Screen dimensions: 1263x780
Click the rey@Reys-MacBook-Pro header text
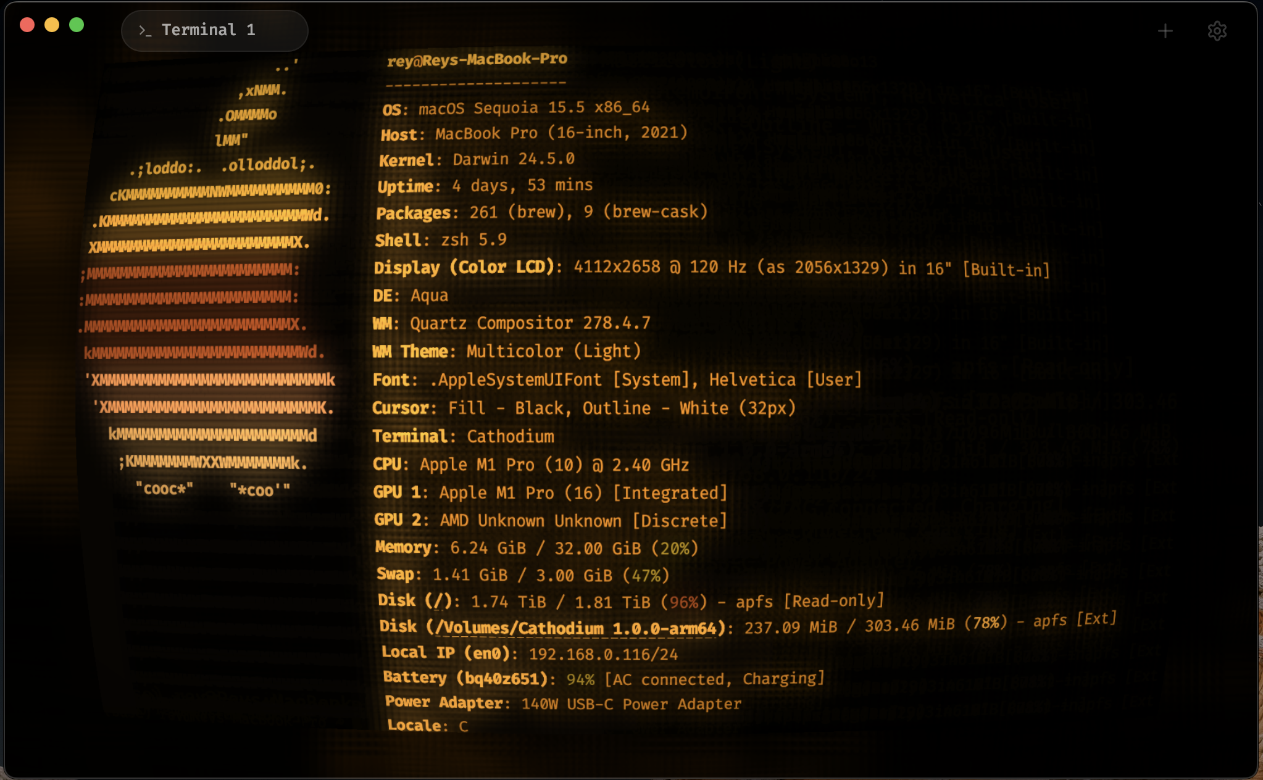tap(477, 60)
